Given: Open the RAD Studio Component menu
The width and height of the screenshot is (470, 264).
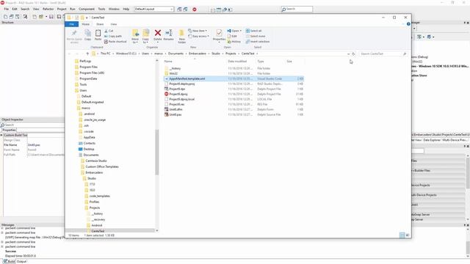Looking at the screenshot, I should point(87,9).
